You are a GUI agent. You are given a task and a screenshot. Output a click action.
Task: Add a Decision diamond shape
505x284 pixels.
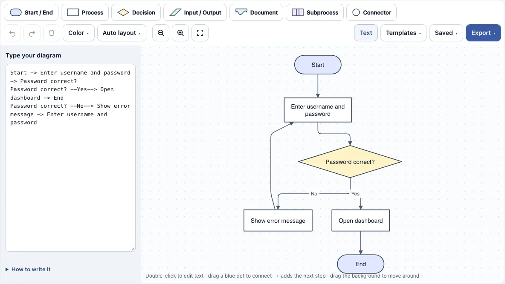[136, 12]
